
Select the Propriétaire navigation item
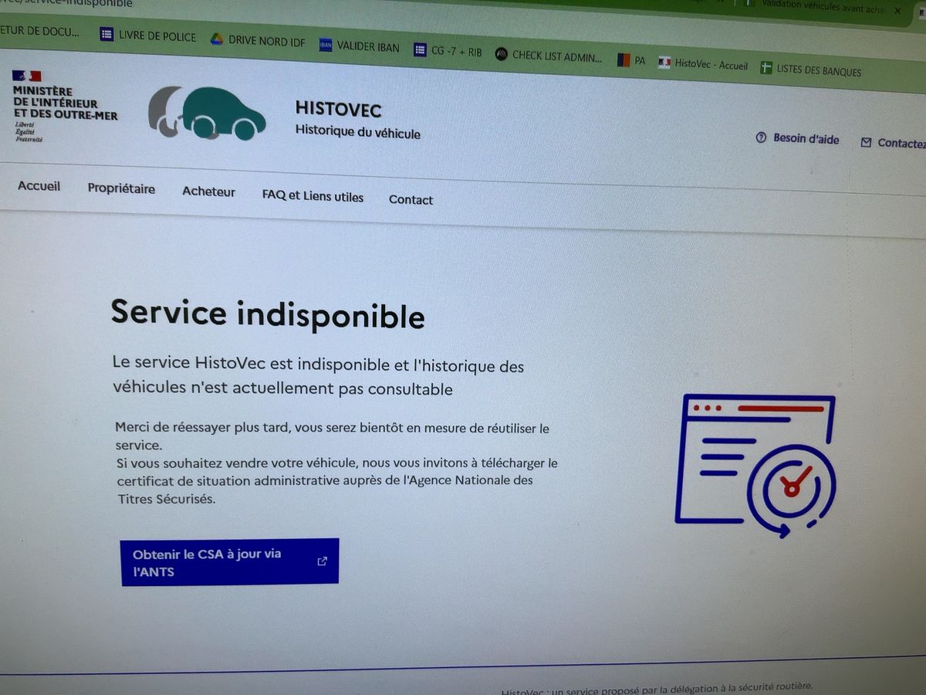pyautogui.click(x=121, y=188)
